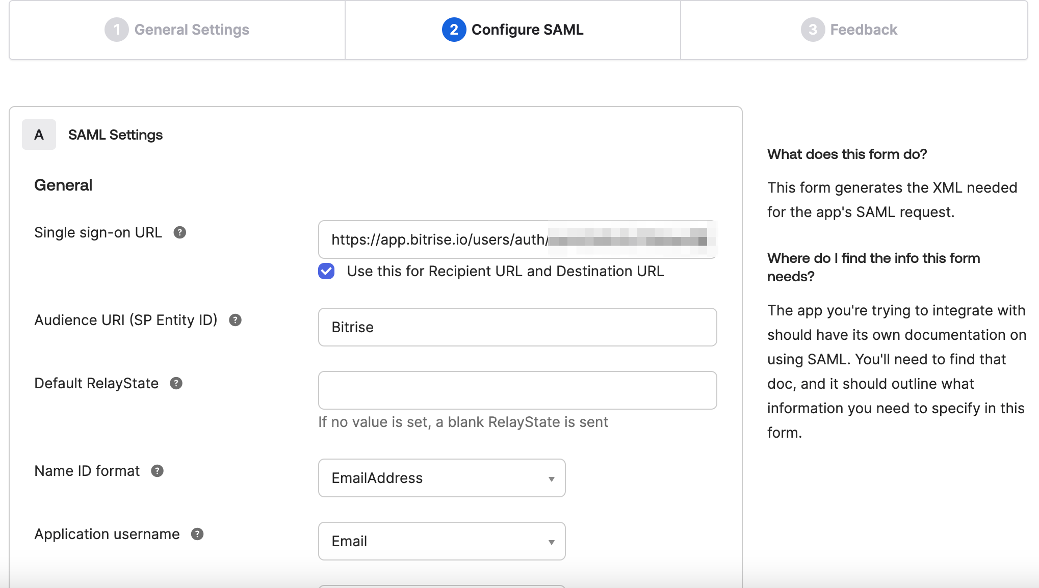Screen dimensions: 1039x588
Task: Click the Application username dropdown arrow
Action: (551, 542)
